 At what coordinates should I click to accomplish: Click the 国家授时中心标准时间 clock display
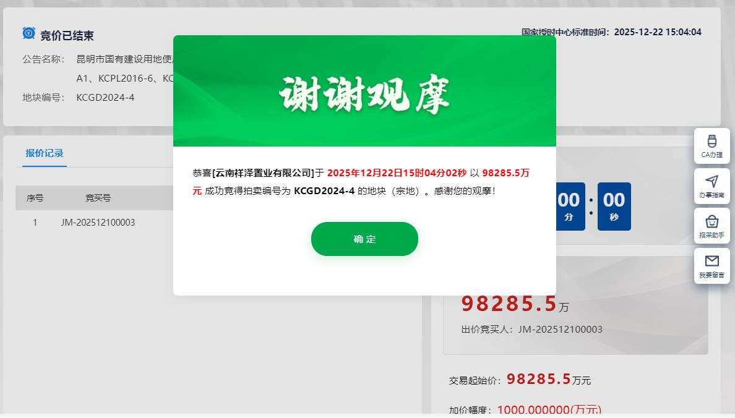(x=611, y=32)
